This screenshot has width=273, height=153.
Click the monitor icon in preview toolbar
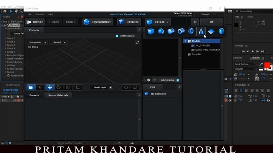point(135,88)
